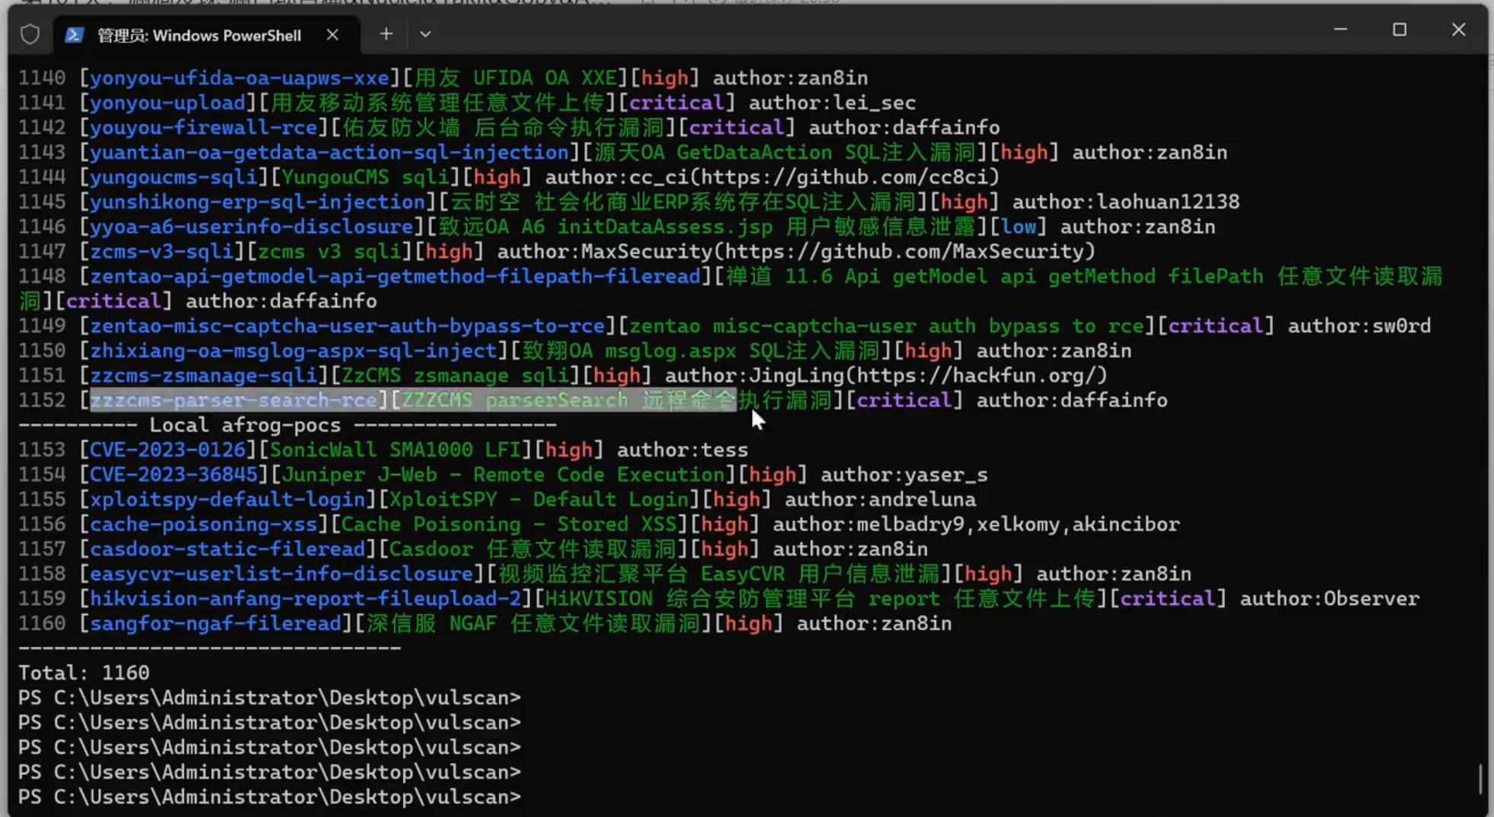Click the highlighted zzzcms-parser-search-rce entry
The width and height of the screenshot is (1494, 817).
click(234, 400)
